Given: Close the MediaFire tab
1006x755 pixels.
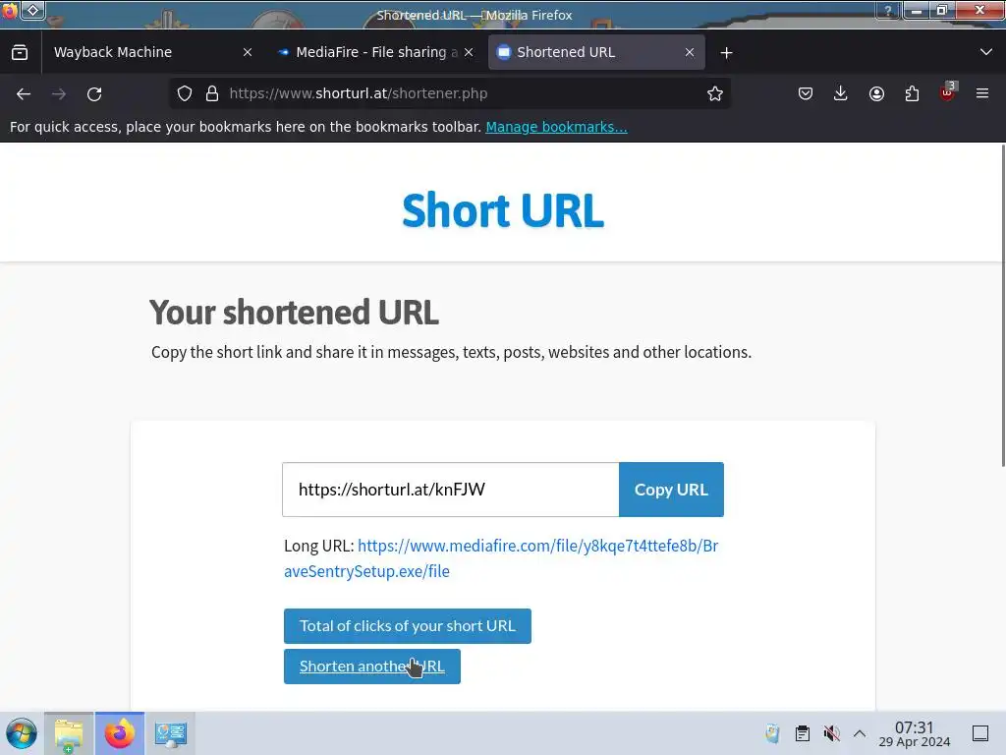Looking at the screenshot, I should (x=469, y=53).
